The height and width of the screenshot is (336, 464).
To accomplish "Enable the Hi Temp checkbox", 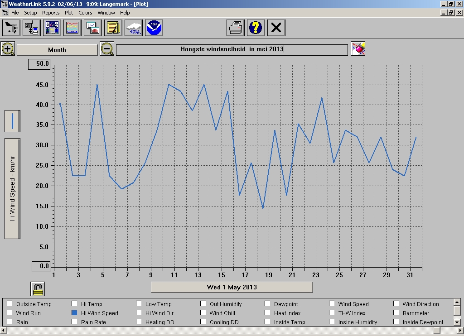I will [75, 304].
